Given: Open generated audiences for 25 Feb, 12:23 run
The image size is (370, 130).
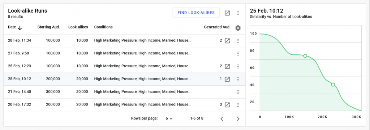Looking at the screenshot, I should pos(227,66).
